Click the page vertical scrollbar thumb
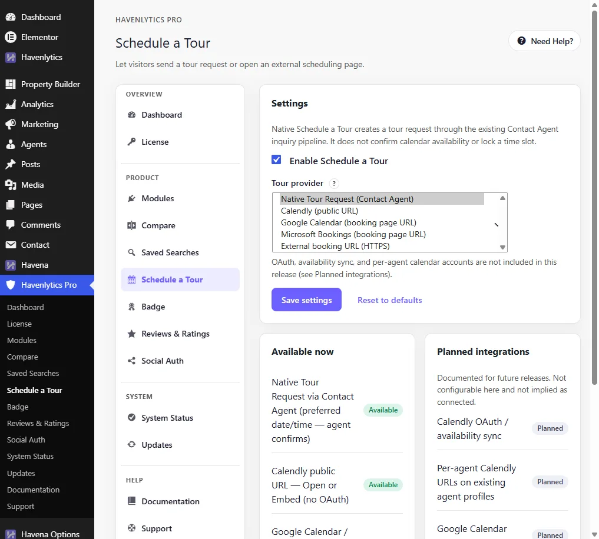The image size is (599, 539). pyautogui.click(x=594, y=197)
